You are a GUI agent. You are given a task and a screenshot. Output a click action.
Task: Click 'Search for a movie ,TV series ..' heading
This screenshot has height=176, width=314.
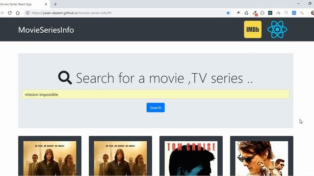[164, 78]
